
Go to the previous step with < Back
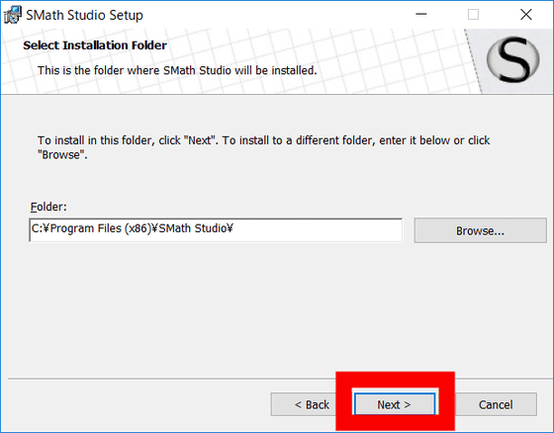tap(304, 404)
